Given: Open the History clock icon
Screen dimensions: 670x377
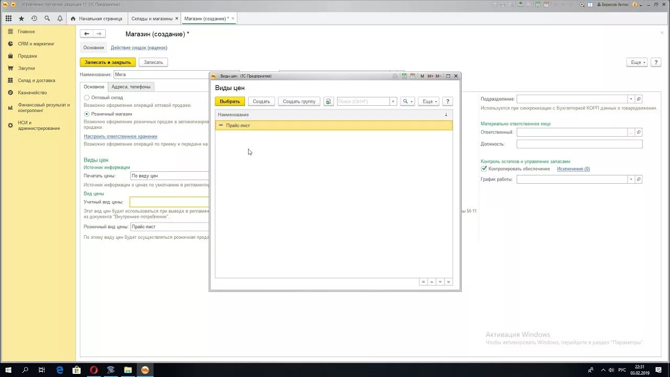Looking at the screenshot, I should pyautogui.click(x=34, y=18).
